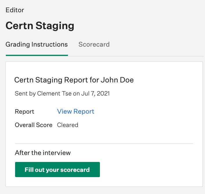Click the Fill out your scorecard button

coord(57,170)
